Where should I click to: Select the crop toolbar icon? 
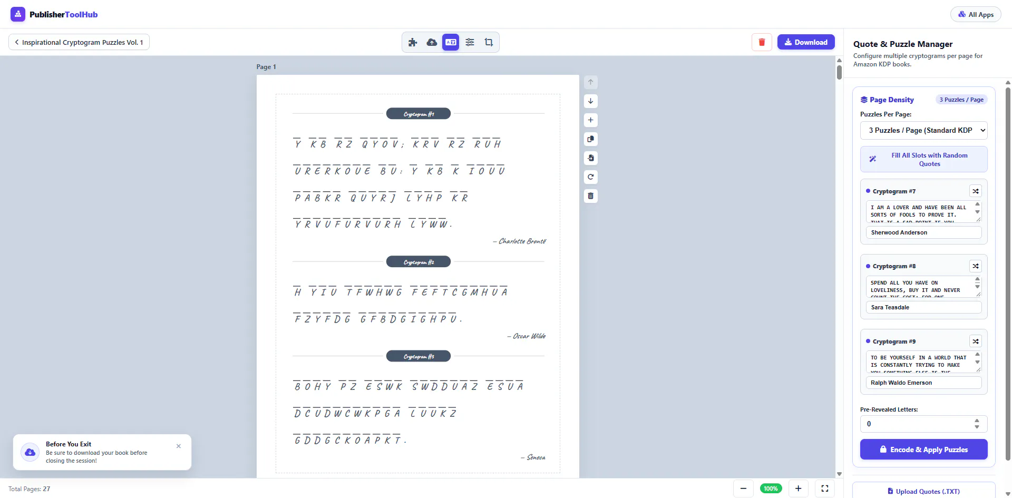coord(489,42)
